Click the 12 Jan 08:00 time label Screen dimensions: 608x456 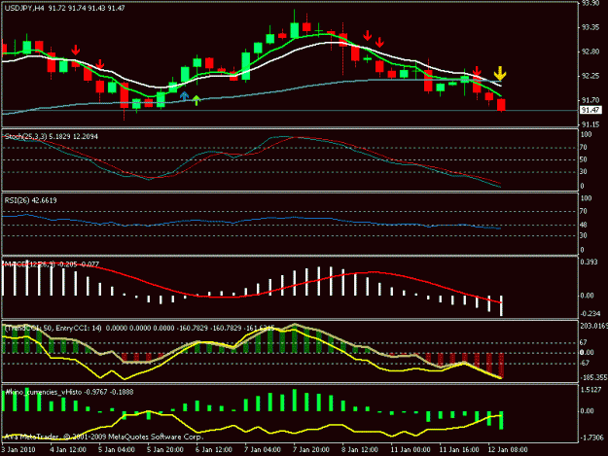coord(508,450)
